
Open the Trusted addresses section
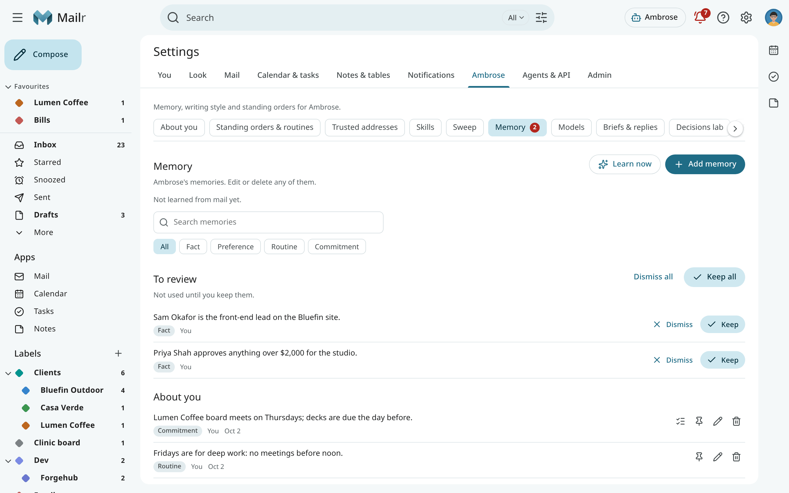[365, 127]
